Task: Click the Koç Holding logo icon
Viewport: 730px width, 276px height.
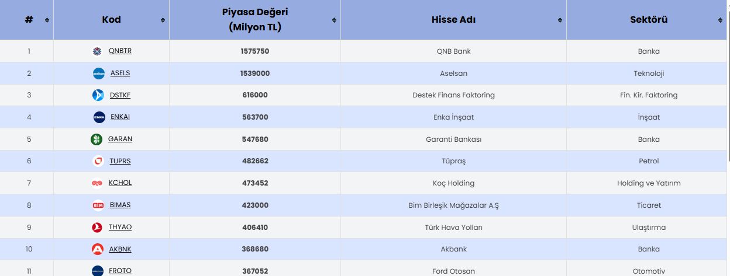Action: click(x=97, y=183)
